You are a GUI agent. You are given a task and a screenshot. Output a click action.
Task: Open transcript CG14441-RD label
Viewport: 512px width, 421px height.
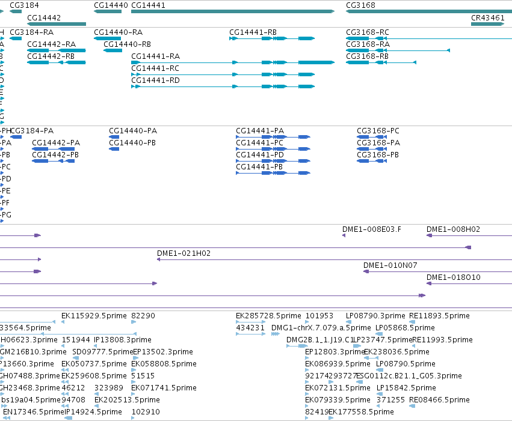click(155, 80)
